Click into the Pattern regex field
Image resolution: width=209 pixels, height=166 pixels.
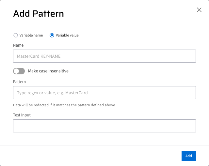coord(104,93)
